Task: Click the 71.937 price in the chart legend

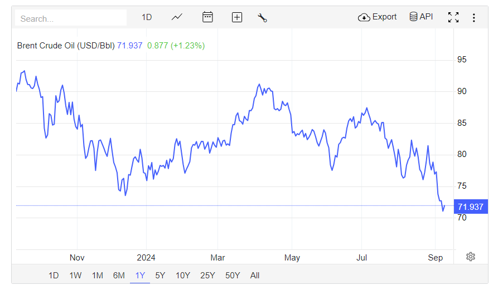Action: 129,46
